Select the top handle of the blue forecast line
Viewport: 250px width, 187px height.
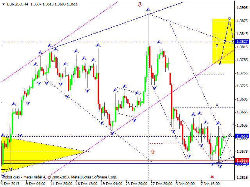click(x=229, y=19)
